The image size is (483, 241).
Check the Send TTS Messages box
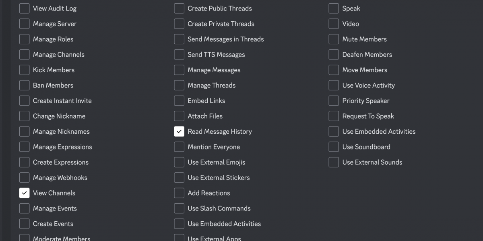(x=179, y=55)
